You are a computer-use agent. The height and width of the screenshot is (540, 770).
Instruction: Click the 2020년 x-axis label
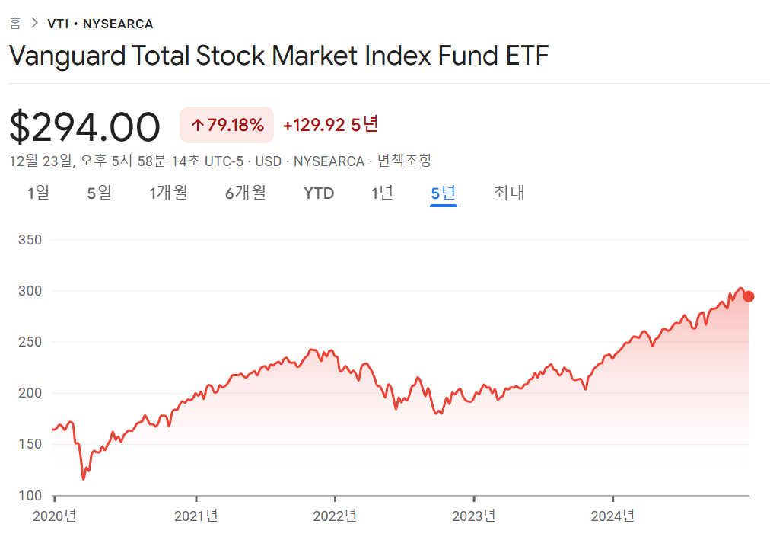(x=55, y=516)
